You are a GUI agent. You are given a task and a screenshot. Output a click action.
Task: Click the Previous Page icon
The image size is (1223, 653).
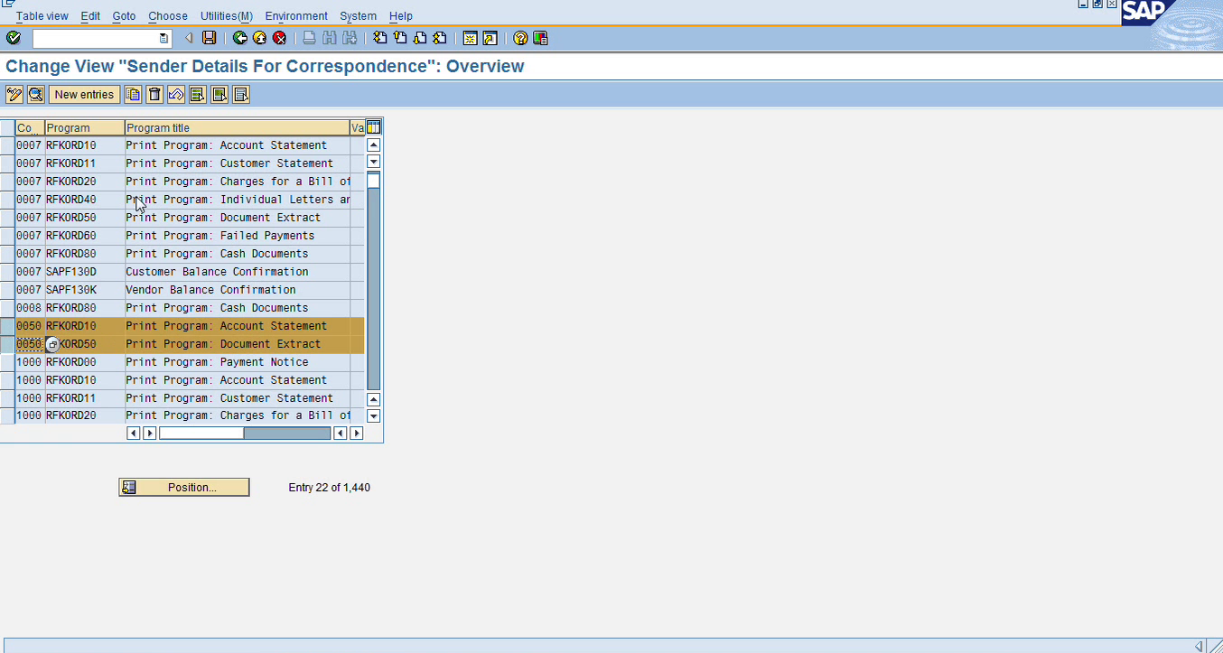click(400, 38)
